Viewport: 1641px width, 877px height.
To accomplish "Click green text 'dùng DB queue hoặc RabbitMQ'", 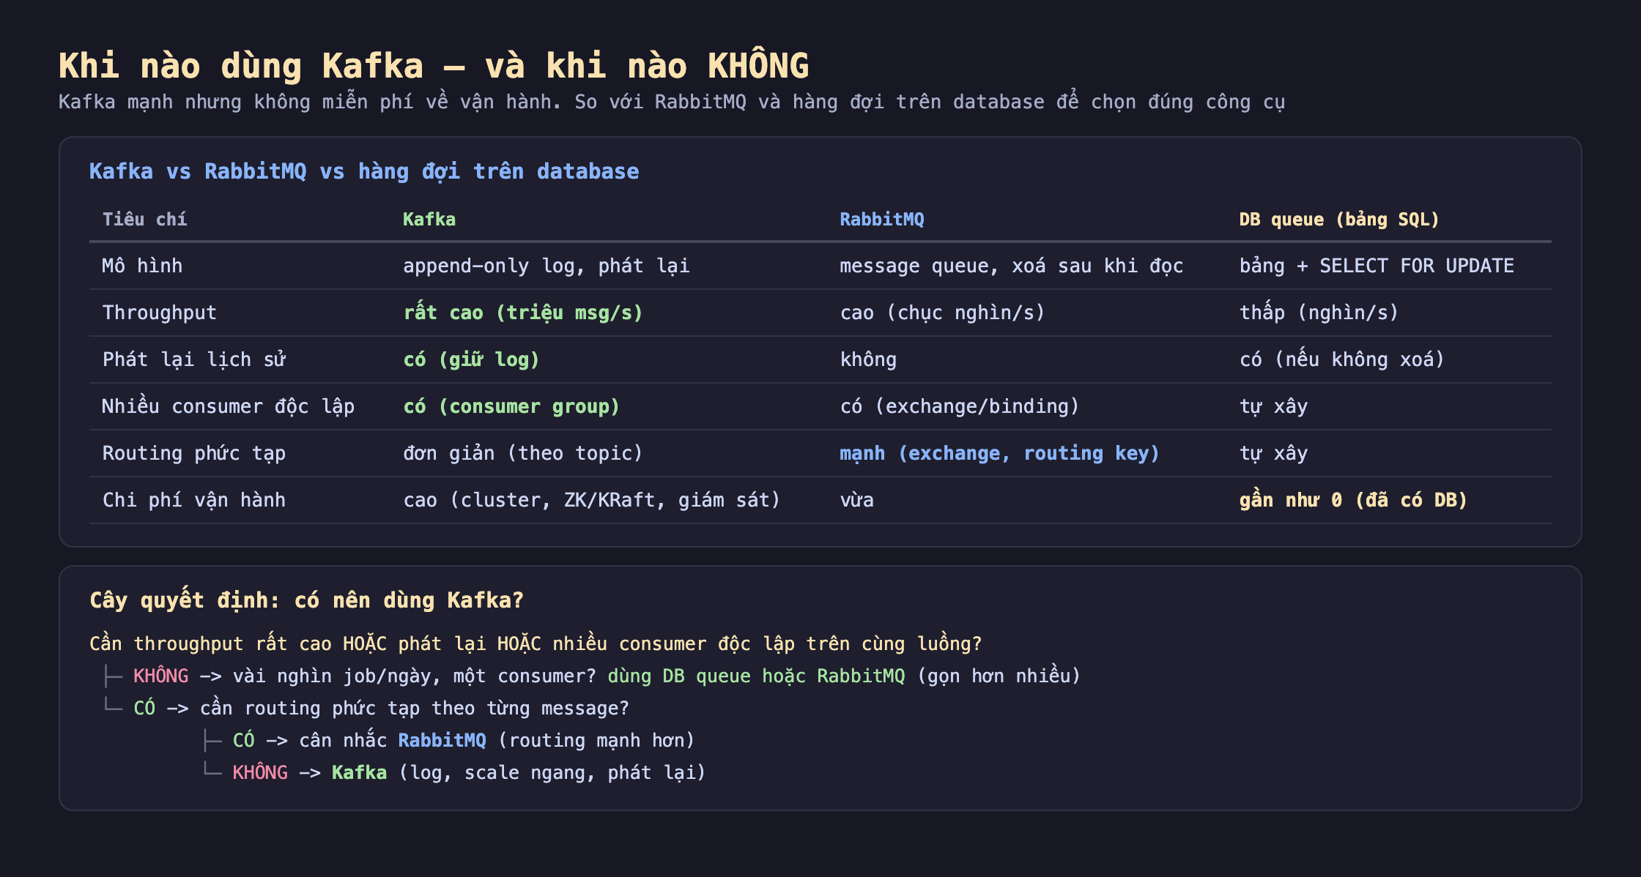I will (x=756, y=676).
